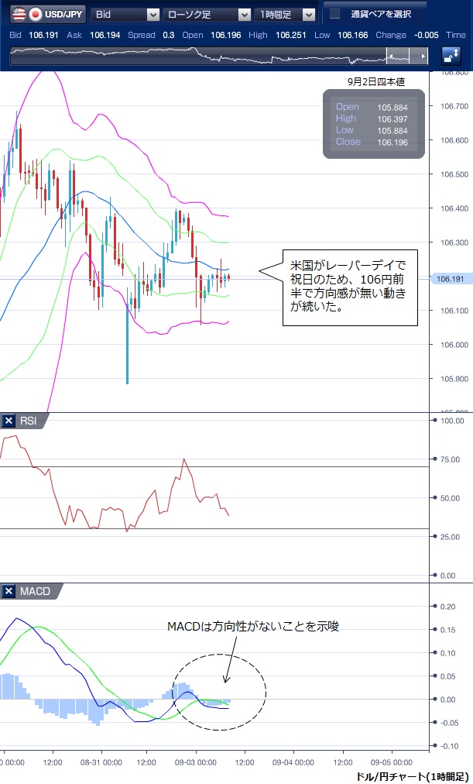Click the chart pop-out icon beside the navigator
The height and width of the screenshot is (784, 473).
coord(451,57)
